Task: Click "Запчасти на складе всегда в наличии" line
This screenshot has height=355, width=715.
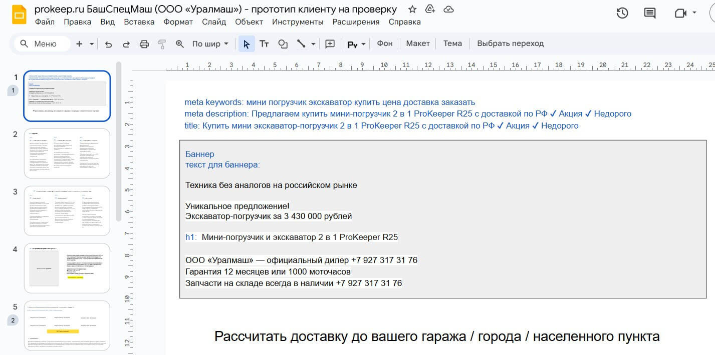Action: [294, 283]
